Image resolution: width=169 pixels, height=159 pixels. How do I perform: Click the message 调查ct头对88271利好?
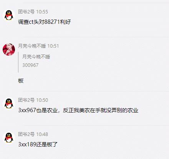tap(45, 22)
